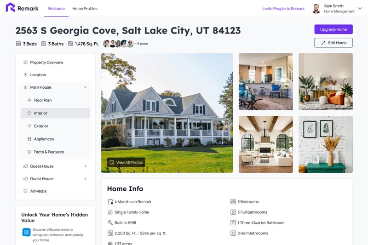Click the Upgrade Home button

333,29
